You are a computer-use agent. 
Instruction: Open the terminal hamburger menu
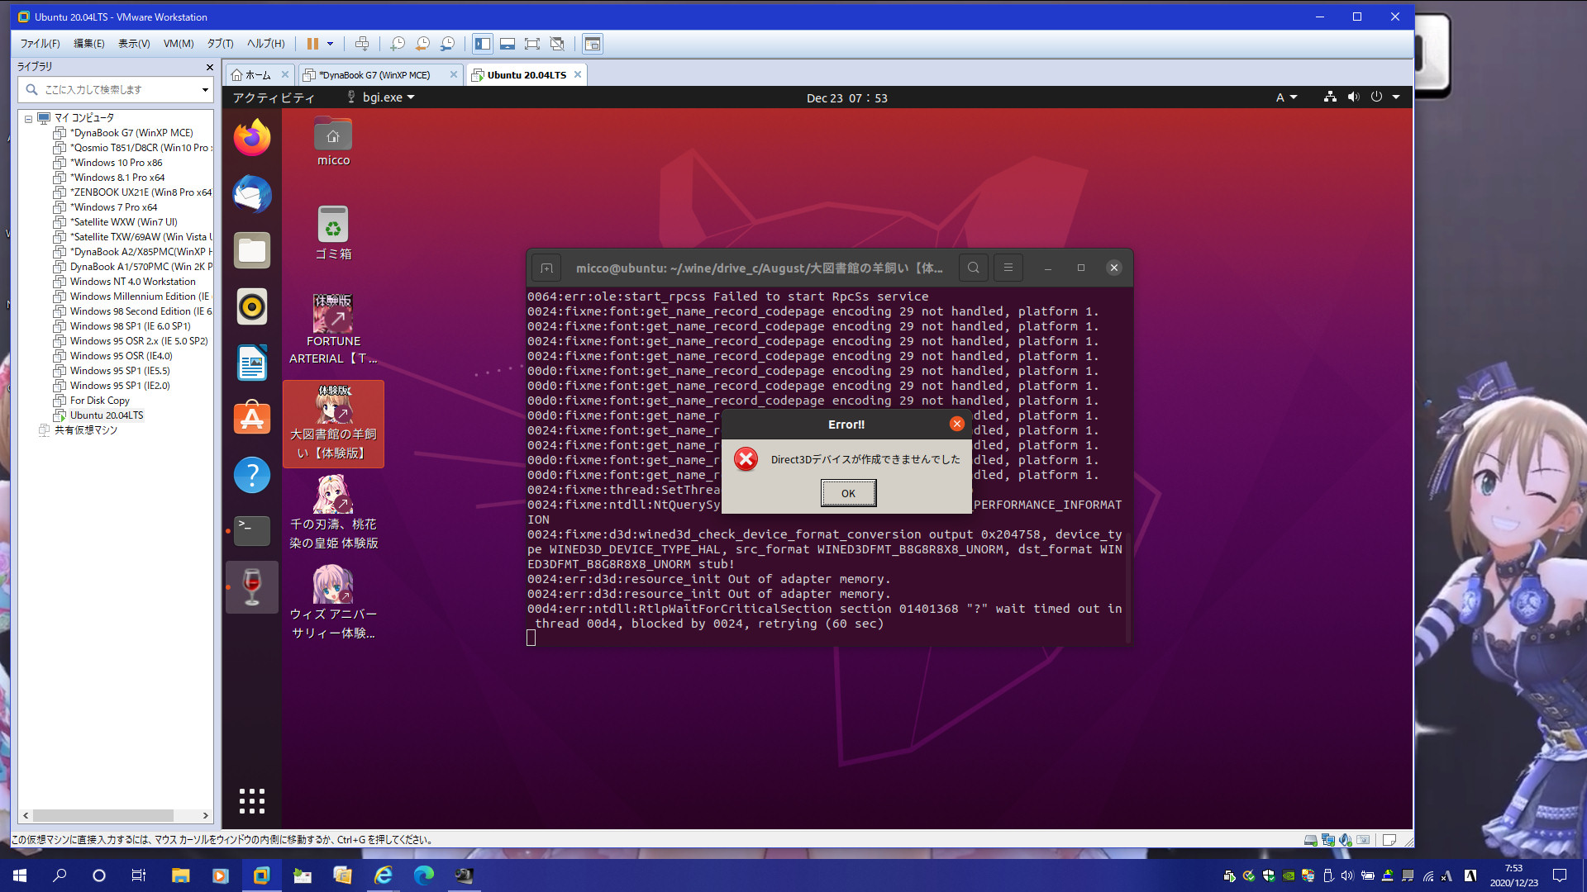click(x=1008, y=268)
